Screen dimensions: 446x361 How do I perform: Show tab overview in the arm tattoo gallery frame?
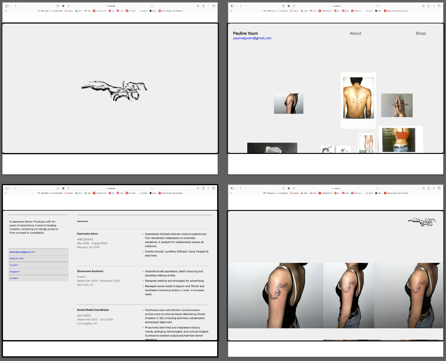[x=439, y=188]
